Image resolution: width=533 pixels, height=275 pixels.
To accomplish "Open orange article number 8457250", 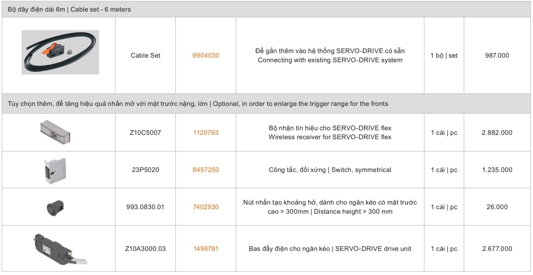I will click(206, 170).
